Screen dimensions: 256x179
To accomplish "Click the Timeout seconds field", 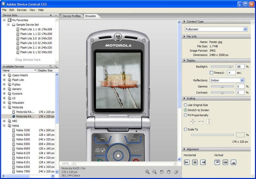I will tap(231, 73).
